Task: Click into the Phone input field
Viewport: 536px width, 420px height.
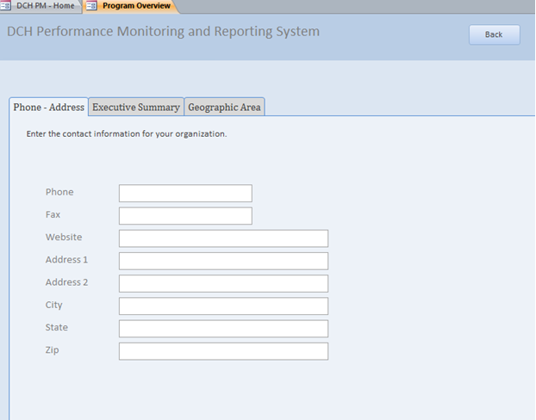Action: click(185, 194)
